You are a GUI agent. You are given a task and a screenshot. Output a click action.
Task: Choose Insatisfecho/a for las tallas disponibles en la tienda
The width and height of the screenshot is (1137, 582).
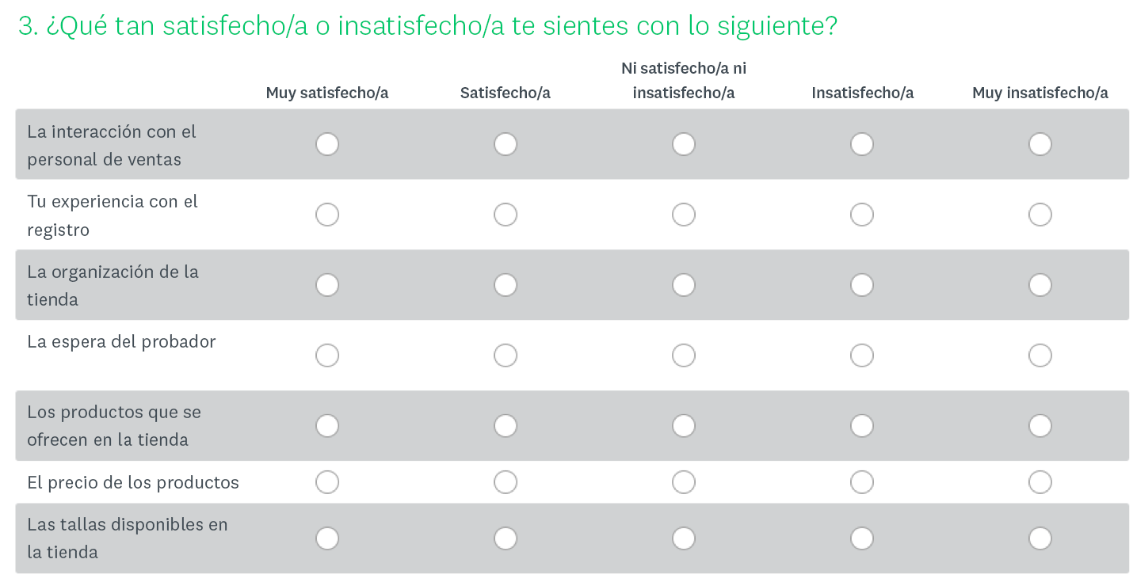tap(862, 538)
